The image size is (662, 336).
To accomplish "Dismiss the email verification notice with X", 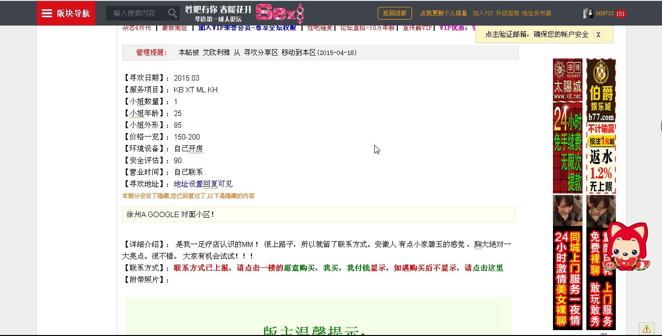I will (598, 34).
